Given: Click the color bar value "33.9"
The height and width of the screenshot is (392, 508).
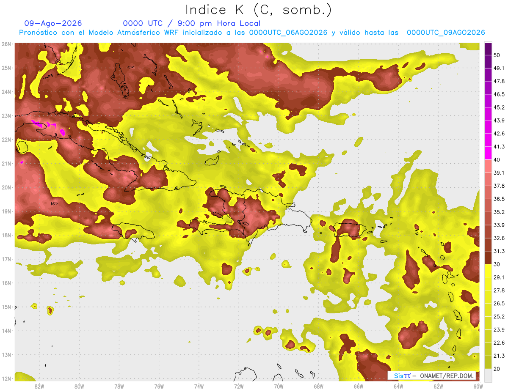Looking at the screenshot, I should [x=499, y=225].
